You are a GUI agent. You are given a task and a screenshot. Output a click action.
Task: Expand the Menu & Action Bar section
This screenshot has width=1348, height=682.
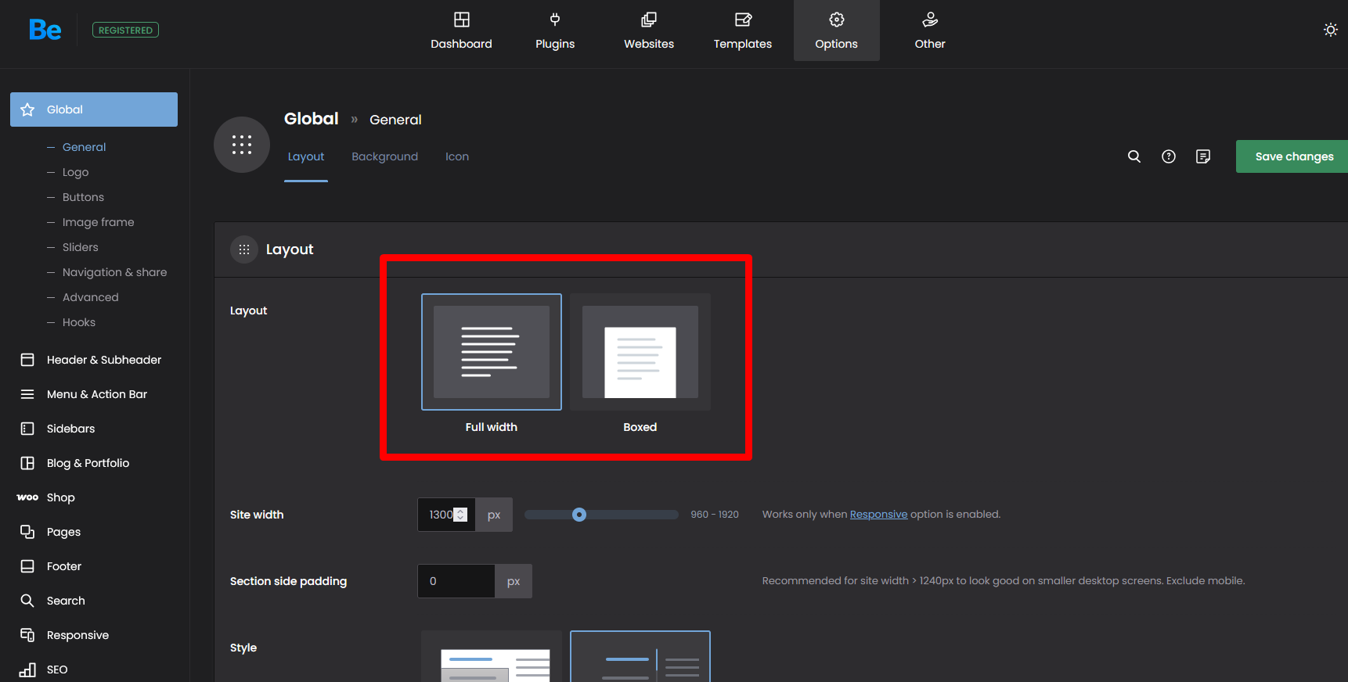96,394
